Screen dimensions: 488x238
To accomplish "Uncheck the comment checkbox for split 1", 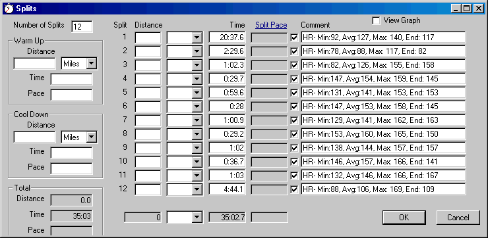I will (x=294, y=37).
